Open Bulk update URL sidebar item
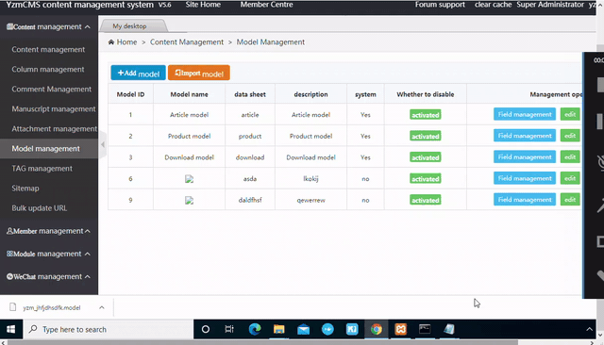This screenshot has width=604, height=345. click(x=40, y=208)
